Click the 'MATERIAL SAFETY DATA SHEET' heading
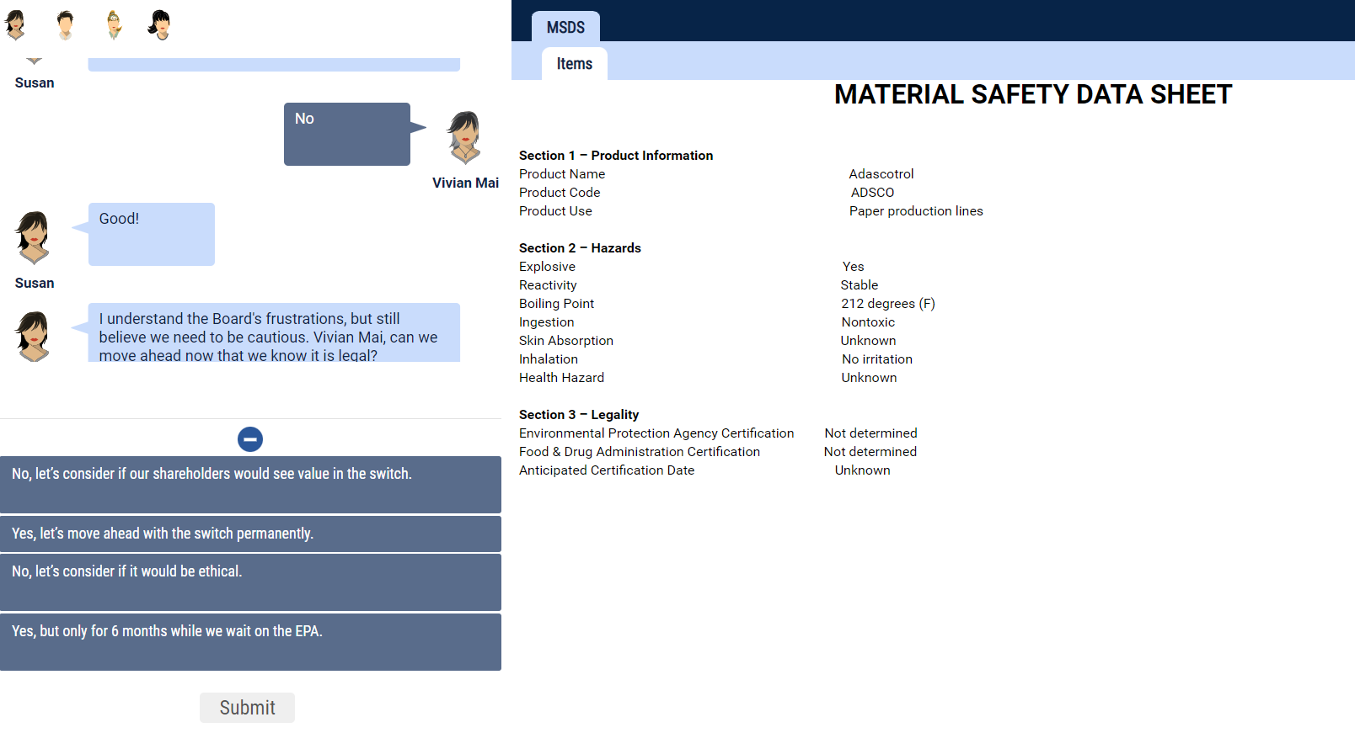The width and height of the screenshot is (1355, 733). pyautogui.click(x=1033, y=94)
